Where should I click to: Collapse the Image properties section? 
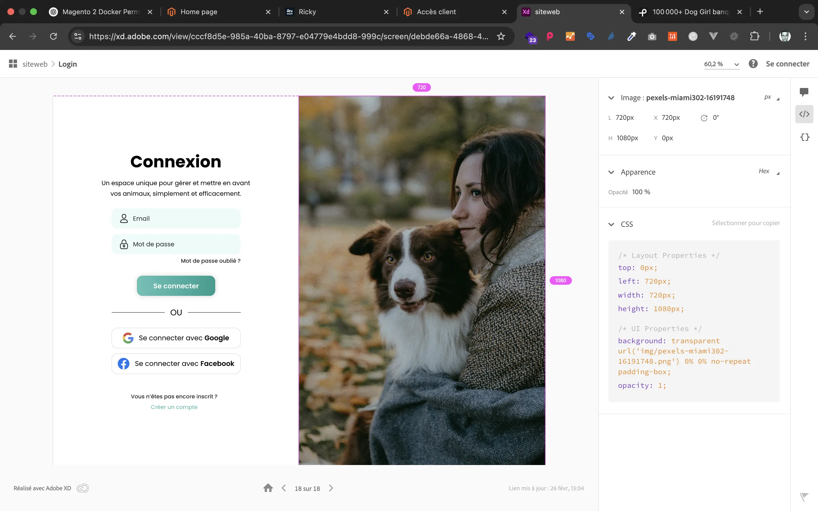(x=611, y=98)
